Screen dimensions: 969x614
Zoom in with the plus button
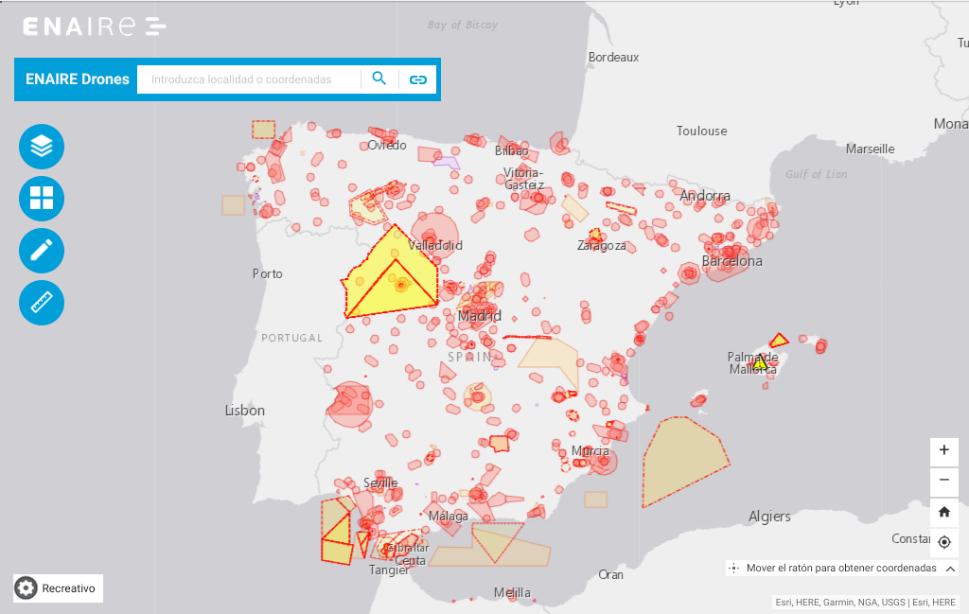[943, 450]
